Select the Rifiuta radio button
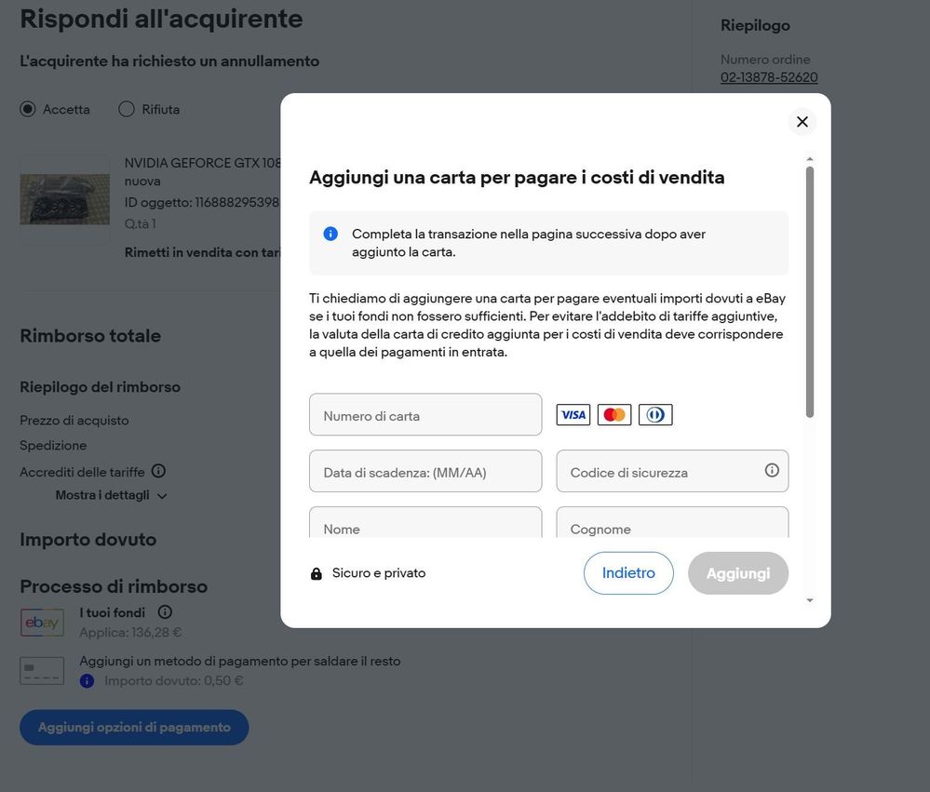This screenshot has height=792, width=930. [x=127, y=109]
